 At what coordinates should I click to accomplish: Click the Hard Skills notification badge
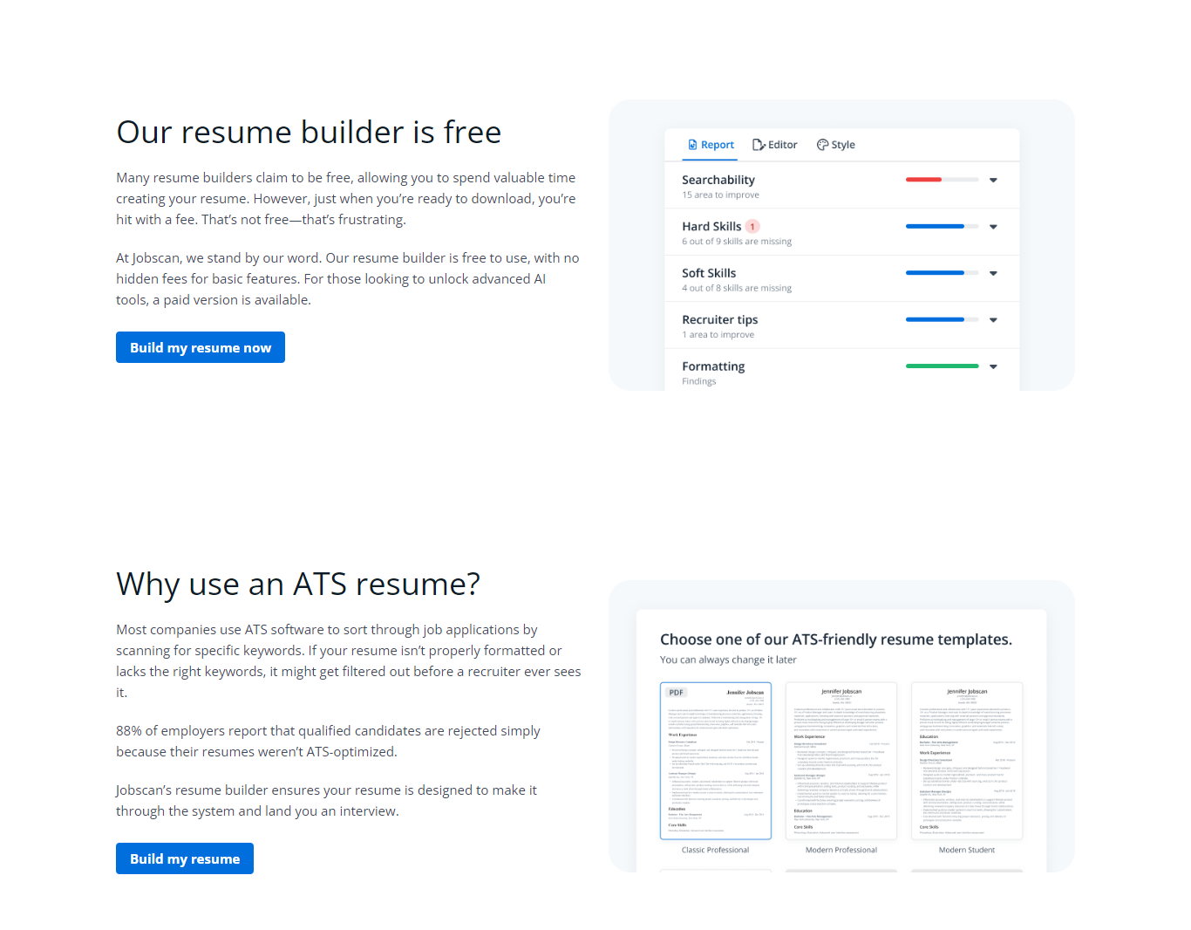pos(752,225)
